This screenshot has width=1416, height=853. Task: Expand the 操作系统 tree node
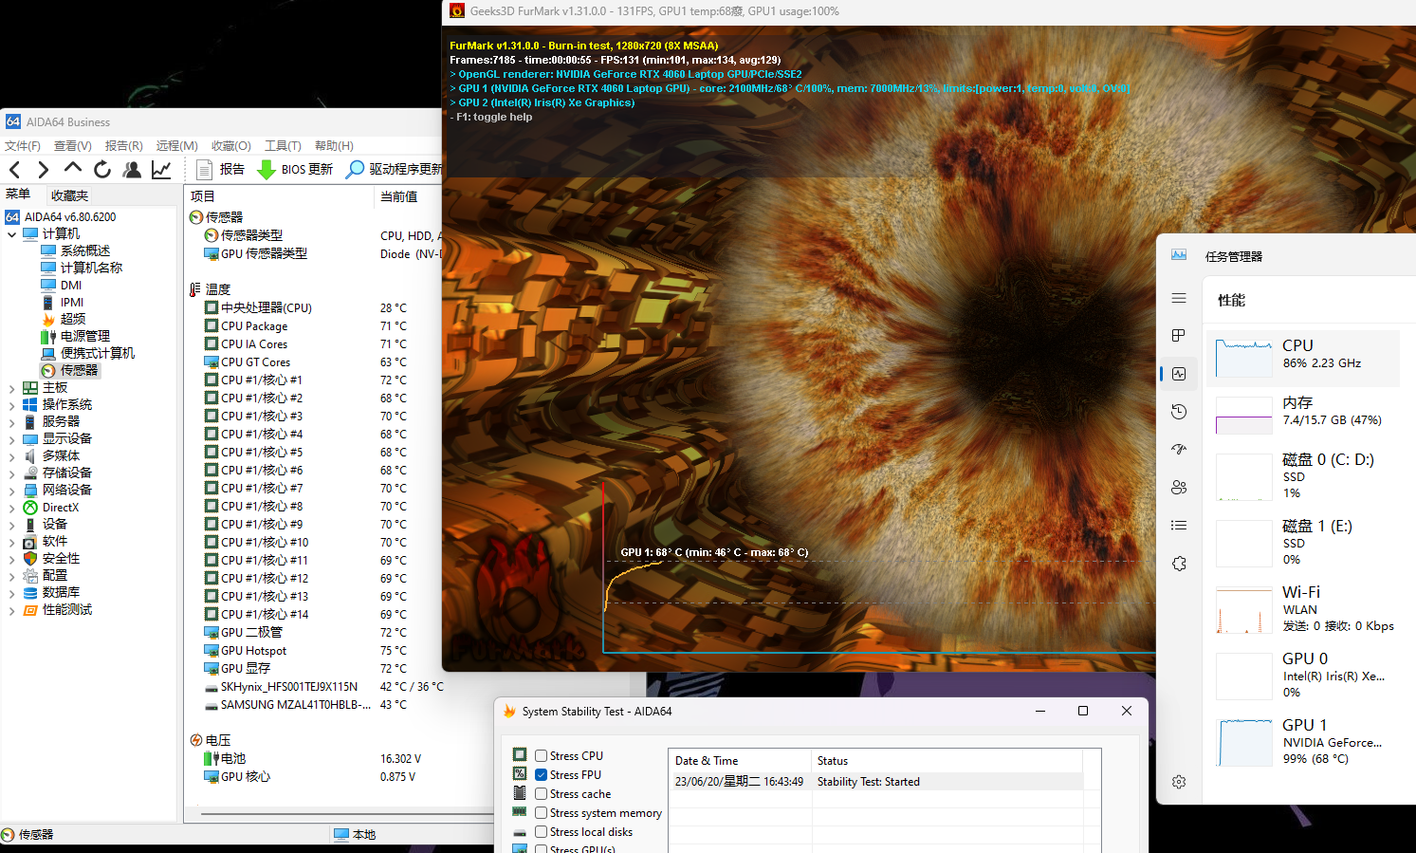point(11,405)
